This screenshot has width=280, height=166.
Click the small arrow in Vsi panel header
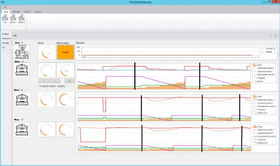coord(271,36)
